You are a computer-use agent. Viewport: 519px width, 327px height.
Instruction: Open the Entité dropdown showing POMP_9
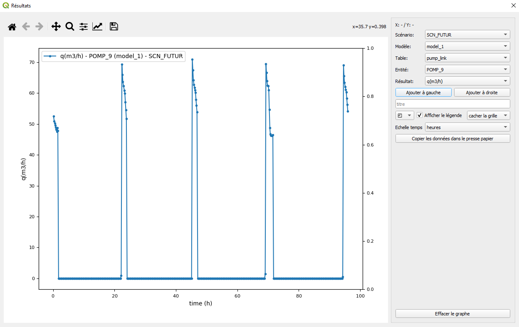[x=467, y=70]
